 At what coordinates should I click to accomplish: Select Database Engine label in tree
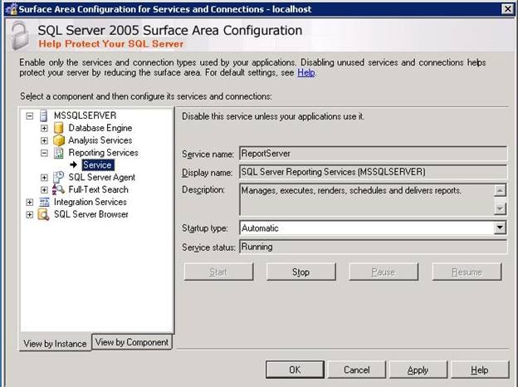[x=100, y=128]
